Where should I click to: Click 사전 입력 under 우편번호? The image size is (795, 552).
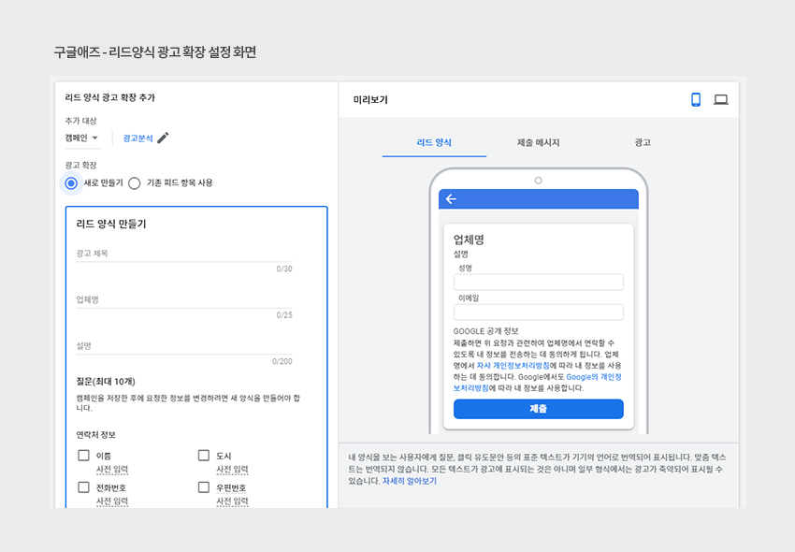click(232, 501)
